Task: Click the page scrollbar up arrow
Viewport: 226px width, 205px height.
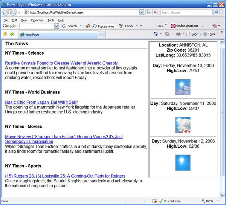Action: click(222, 42)
